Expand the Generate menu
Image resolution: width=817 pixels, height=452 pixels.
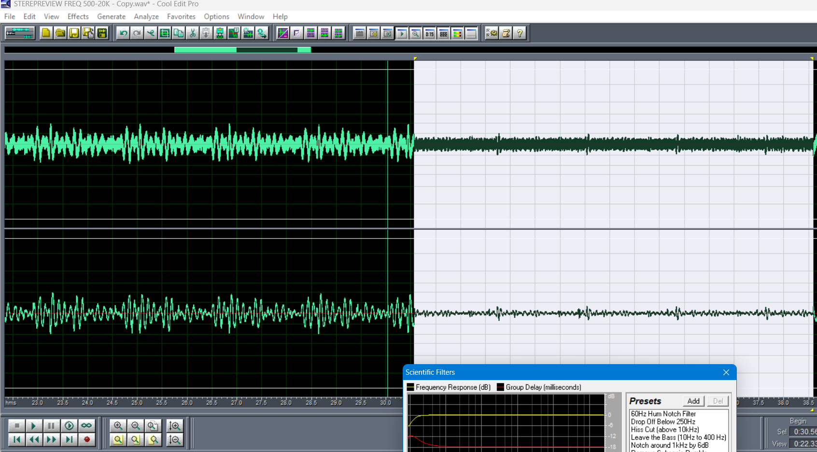coord(111,16)
